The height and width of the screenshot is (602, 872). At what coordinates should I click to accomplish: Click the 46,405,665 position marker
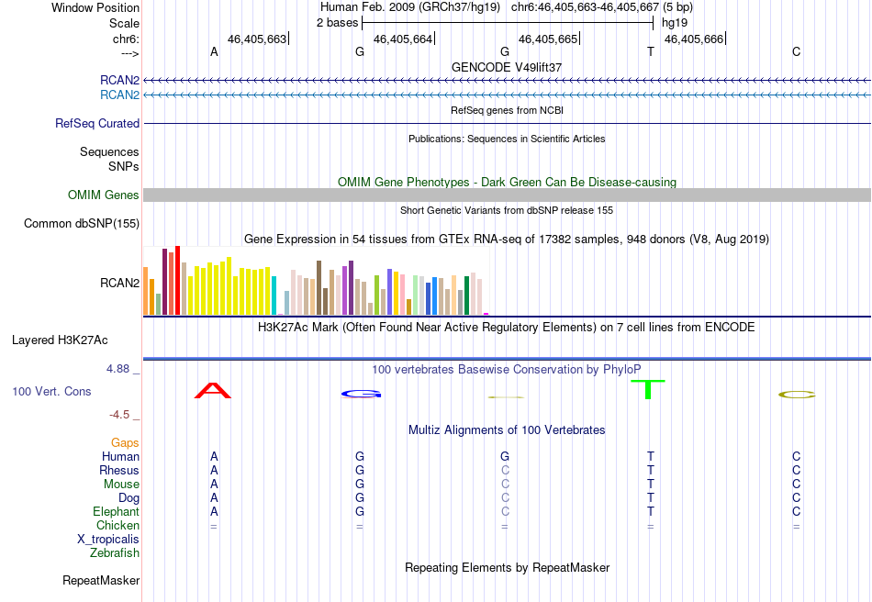[x=548, y=39]
